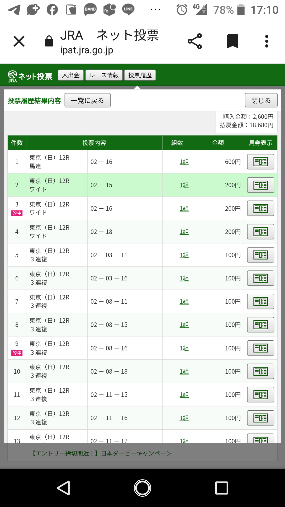Tap the browser share icon

coord(195,41)
